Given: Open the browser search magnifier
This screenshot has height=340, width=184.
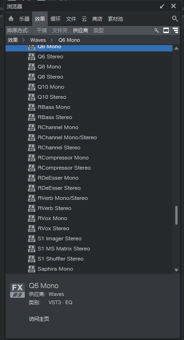Looking at the screenshot, I should [175, 19].
